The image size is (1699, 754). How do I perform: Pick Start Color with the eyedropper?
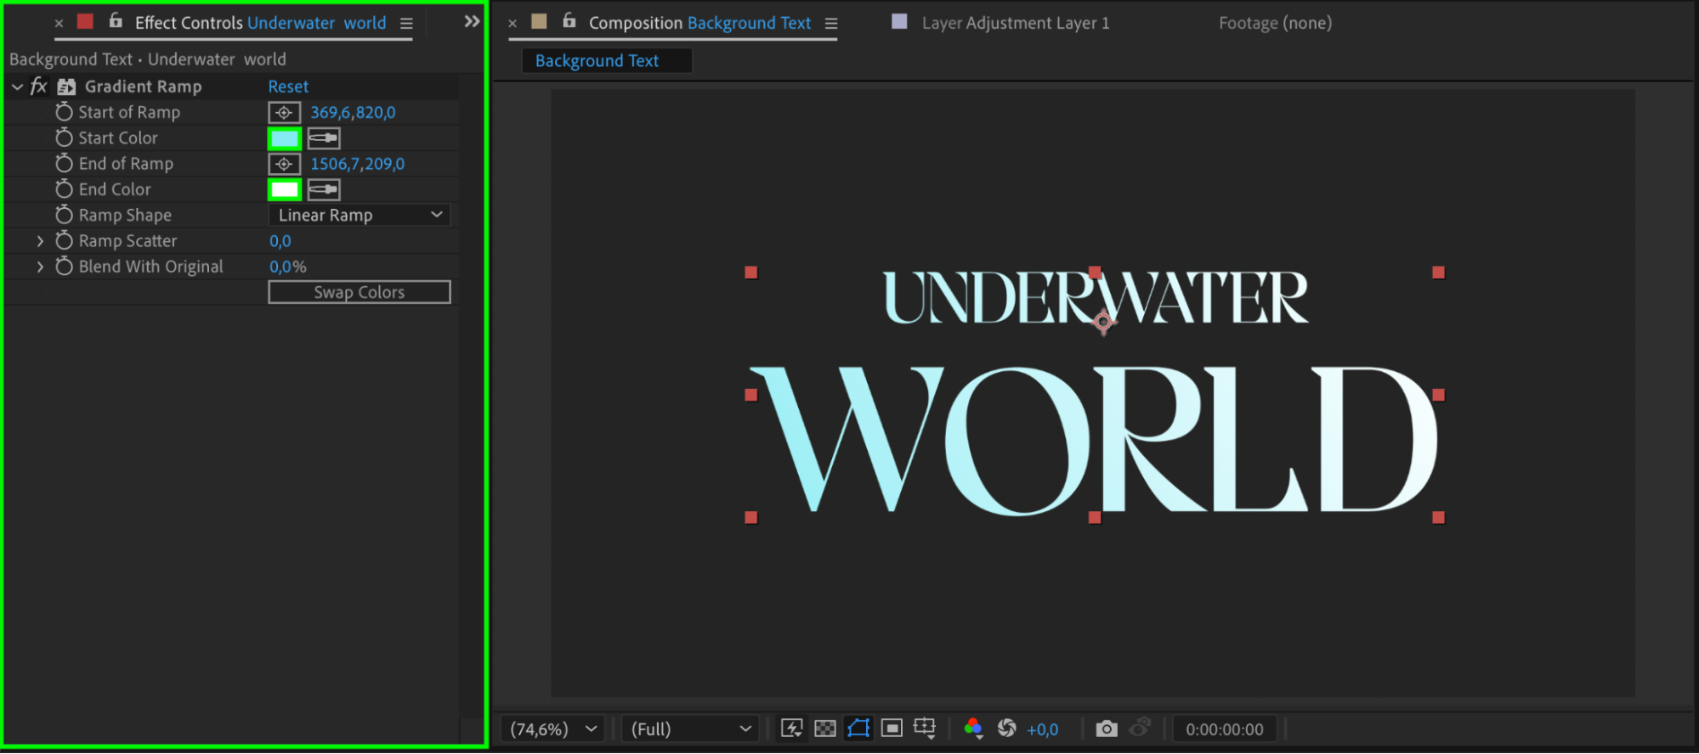coord(323,138)
